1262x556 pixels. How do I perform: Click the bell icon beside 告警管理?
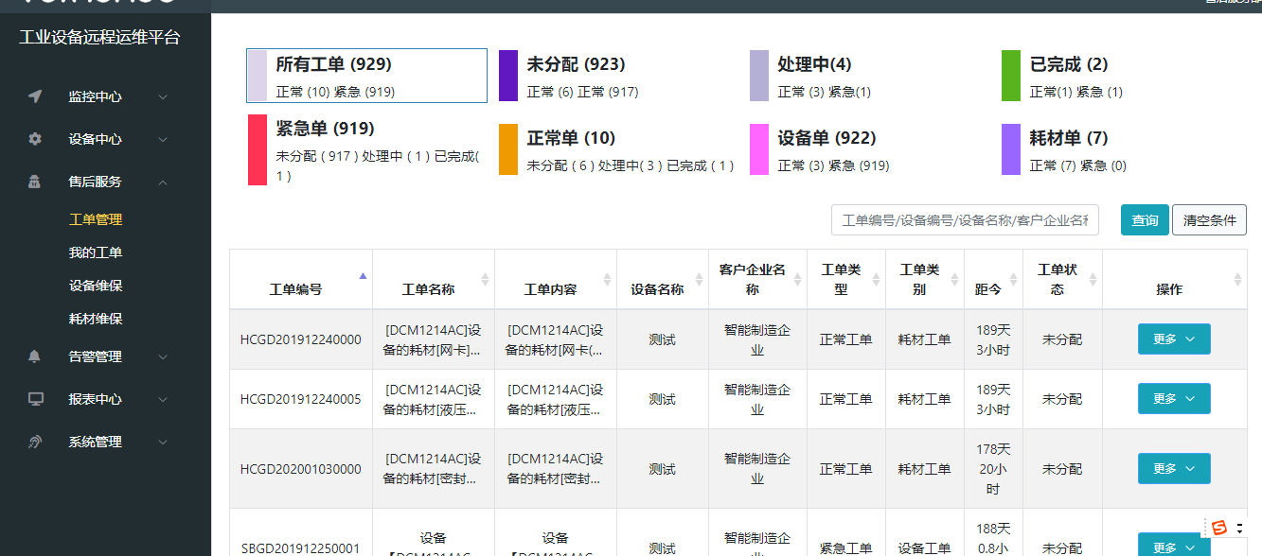click(x=35, y=356)
